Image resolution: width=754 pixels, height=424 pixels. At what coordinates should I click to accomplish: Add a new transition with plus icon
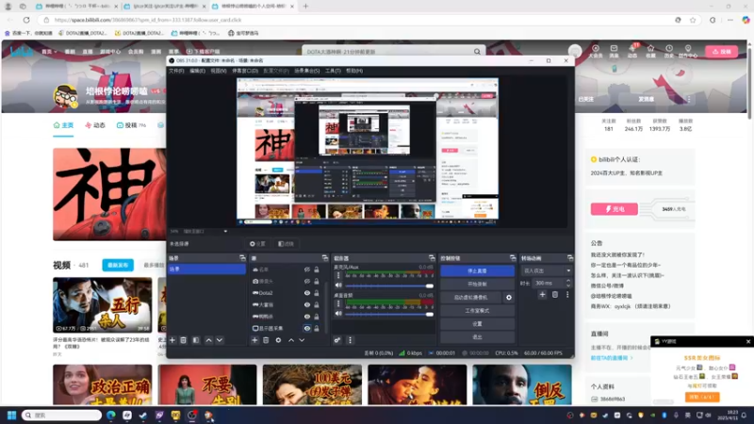point(543,294)
